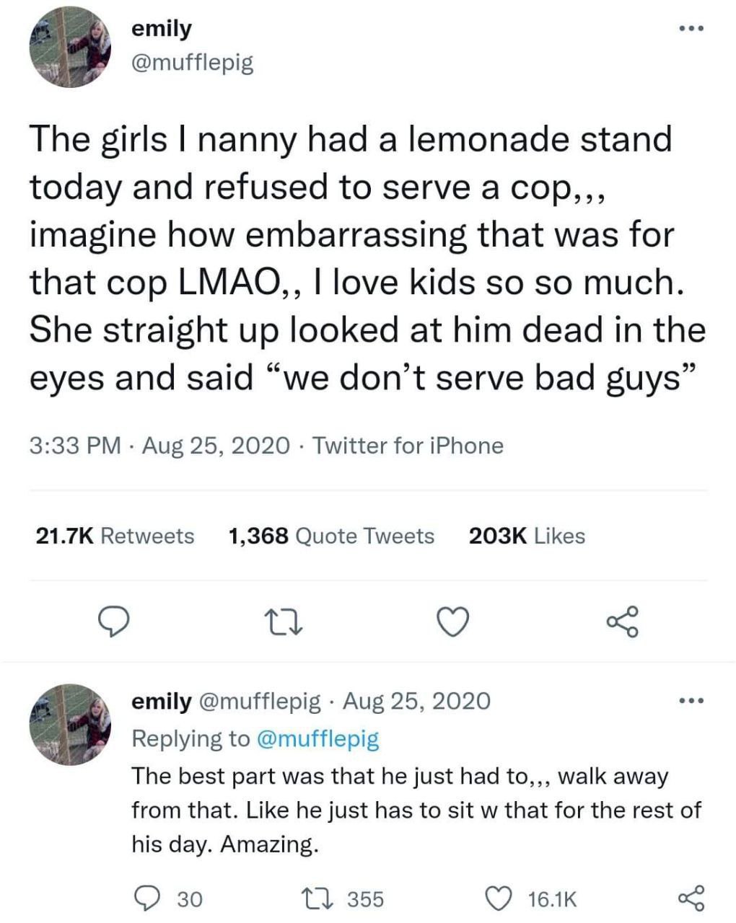Reply to emily's follow-up tweet
The image size is (736, 923).
pyautogui.click(x=149, y=898)
